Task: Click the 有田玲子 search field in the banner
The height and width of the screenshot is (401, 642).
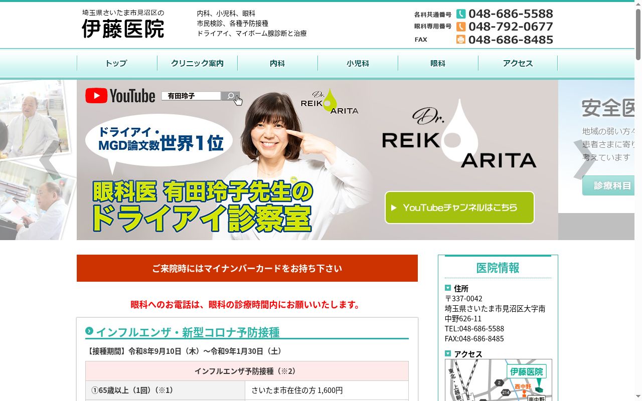Action: pyautogui.click(x=191, y=96)
